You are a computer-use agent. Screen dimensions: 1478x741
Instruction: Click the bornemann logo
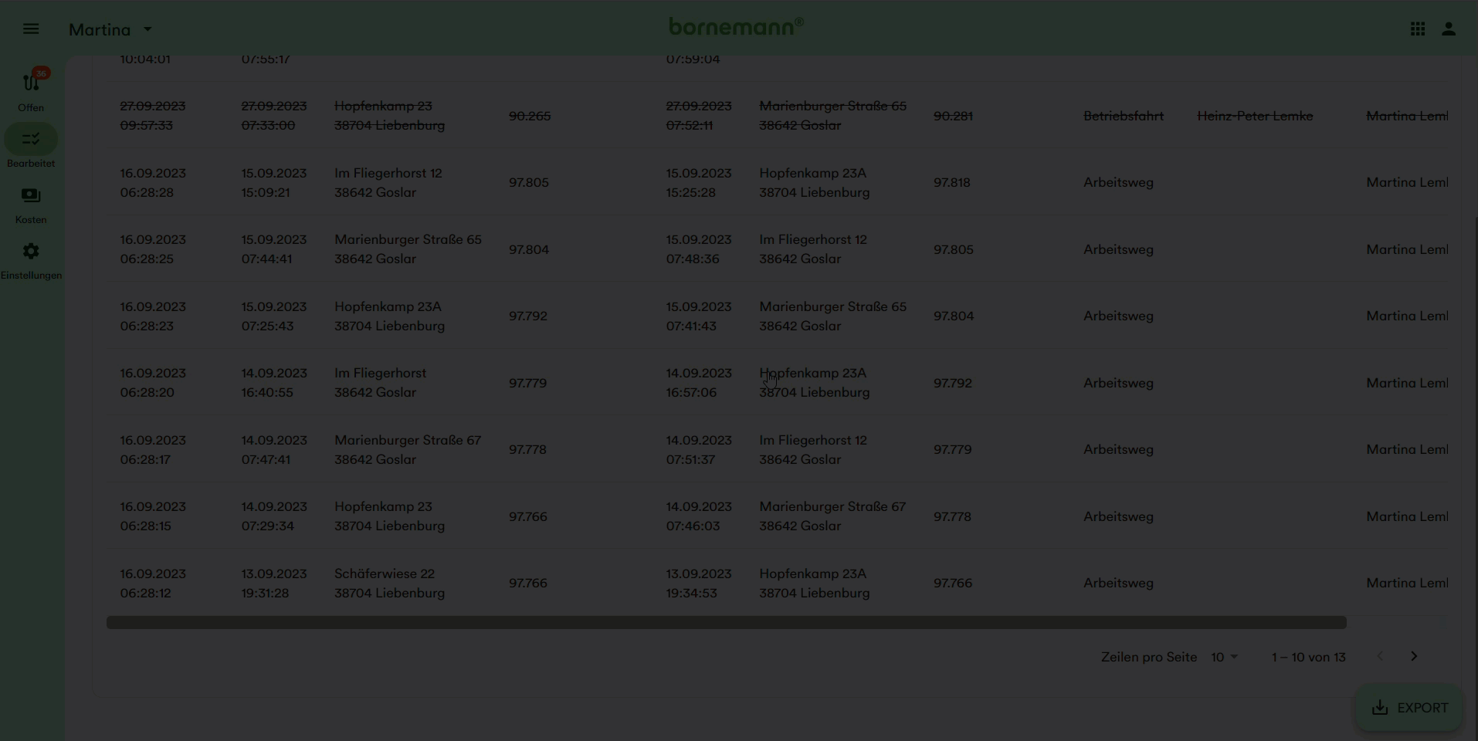pos(736,27)
